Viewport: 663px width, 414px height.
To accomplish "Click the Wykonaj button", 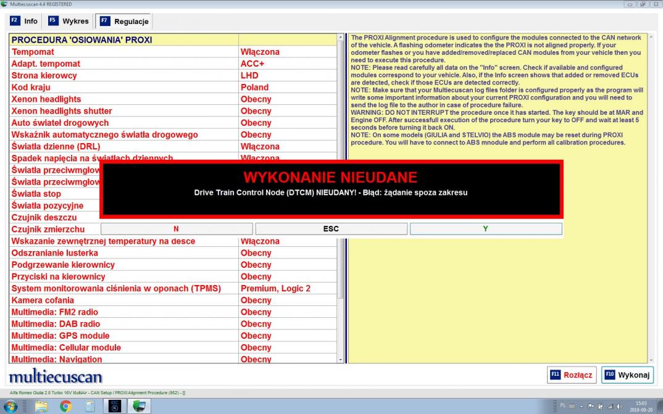I will pyautogui.click(x=627, y=375).
